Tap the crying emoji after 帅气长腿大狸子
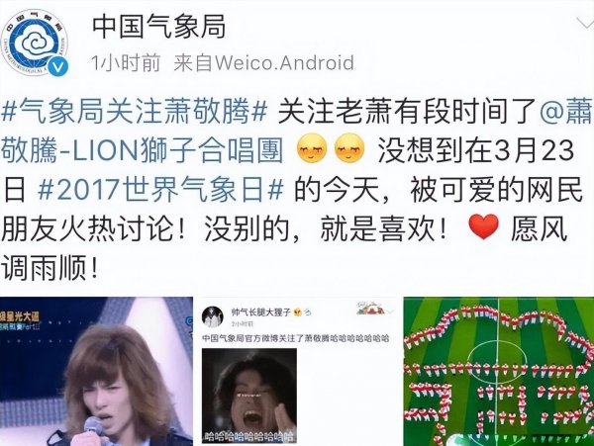Image resolution: width=594 pixels, height=446 pixels. (x=297, y=312)
